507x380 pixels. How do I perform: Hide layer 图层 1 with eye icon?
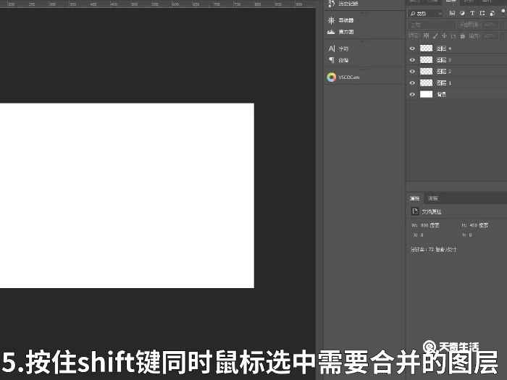click(412, 83)
